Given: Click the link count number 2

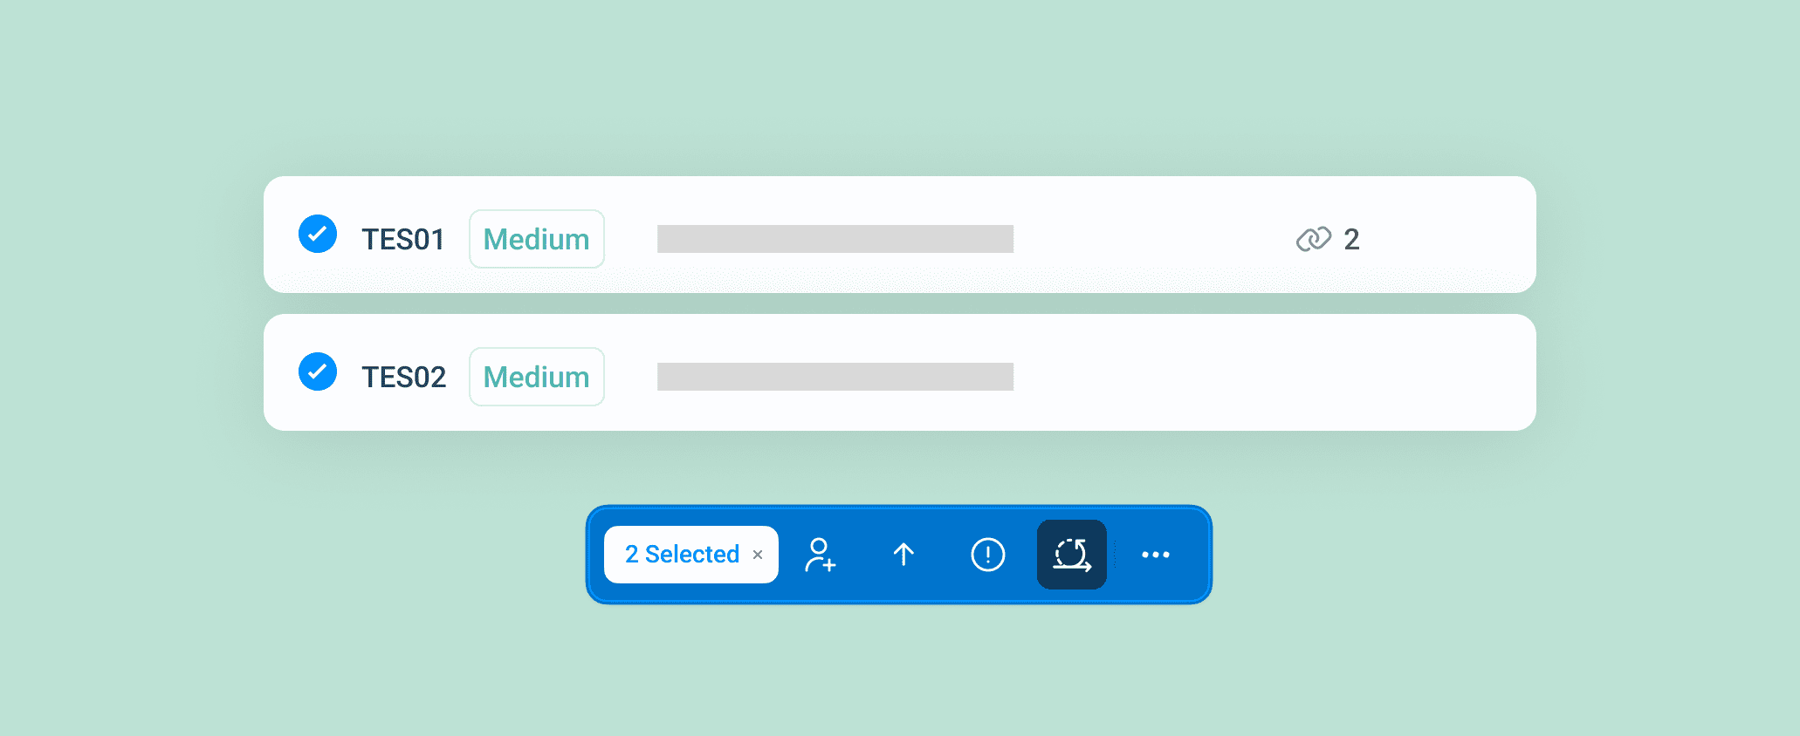Looking at the screenshot, I should pyautogui.click(x=1351, y=239).
